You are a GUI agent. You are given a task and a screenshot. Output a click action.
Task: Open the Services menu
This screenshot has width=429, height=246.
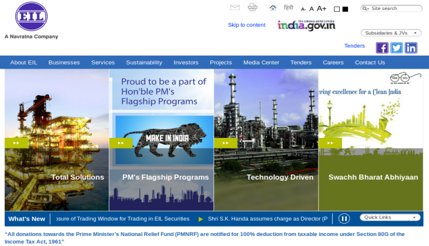tap(103, 63)
